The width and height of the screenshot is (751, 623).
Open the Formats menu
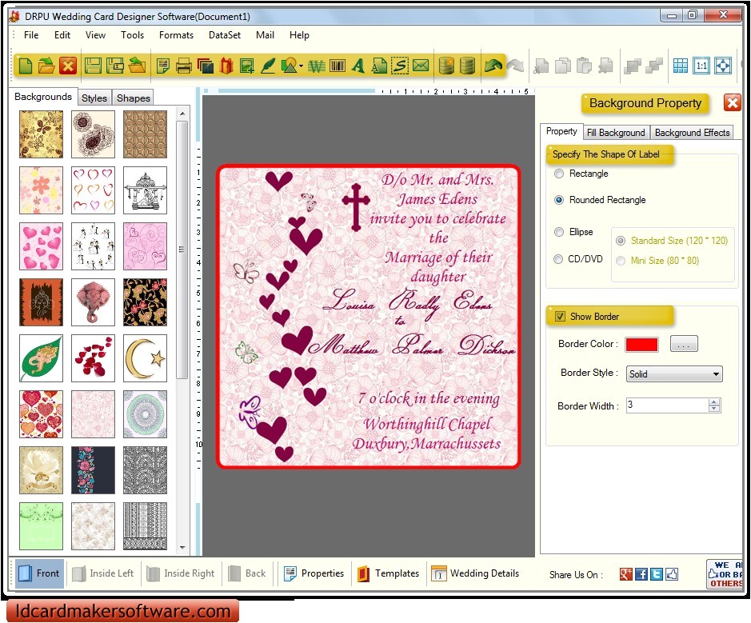tap(176, 35)
